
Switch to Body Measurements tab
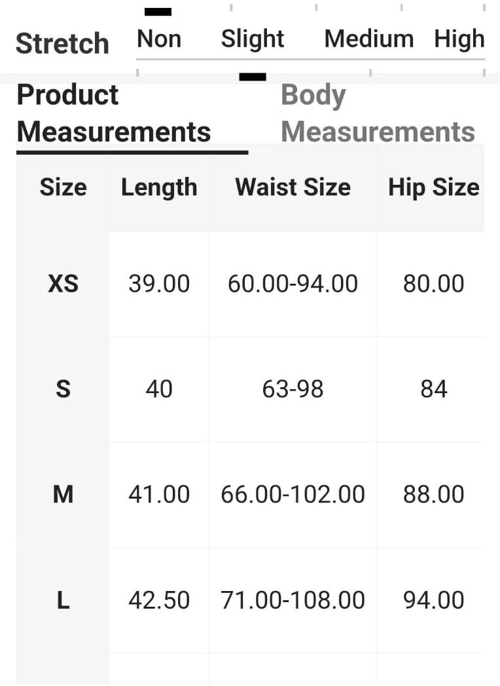[x=378, y=113]
